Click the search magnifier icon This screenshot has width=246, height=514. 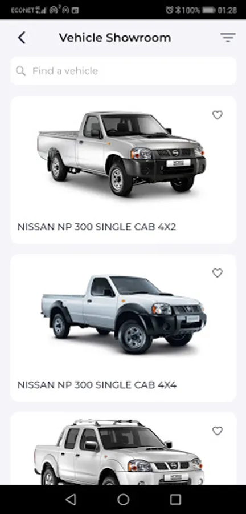click(x=20, y=71)
